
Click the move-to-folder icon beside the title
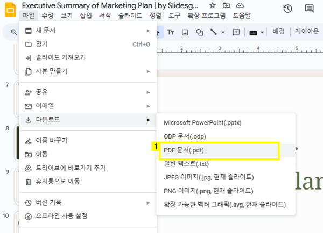point(226,5)
